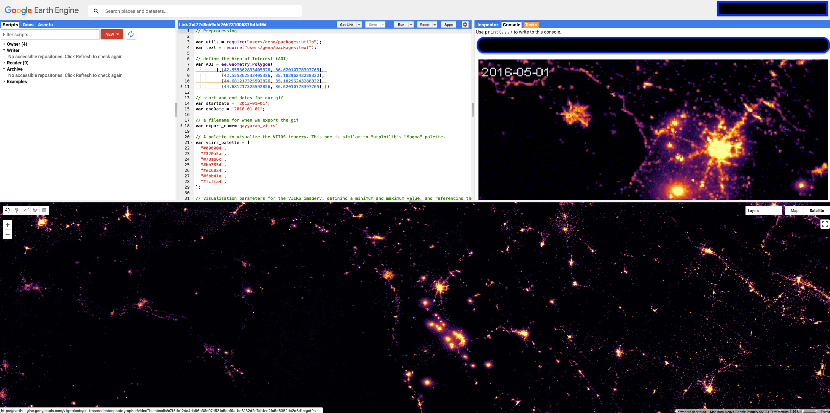Image resolution: width=830 pixels, height=413 pixels.
Task: Click the Save button
Action: [x=373, y=25]
